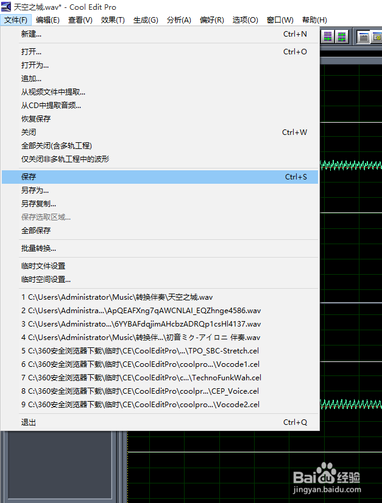Click the edit both channels toolbar icon
Screen dimensions: 382x503
point(342,37)
